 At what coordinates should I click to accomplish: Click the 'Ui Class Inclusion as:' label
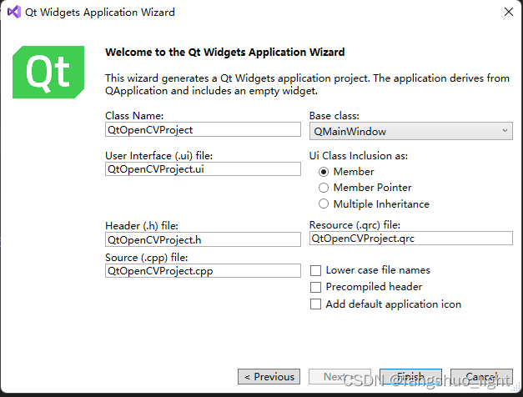359,156
